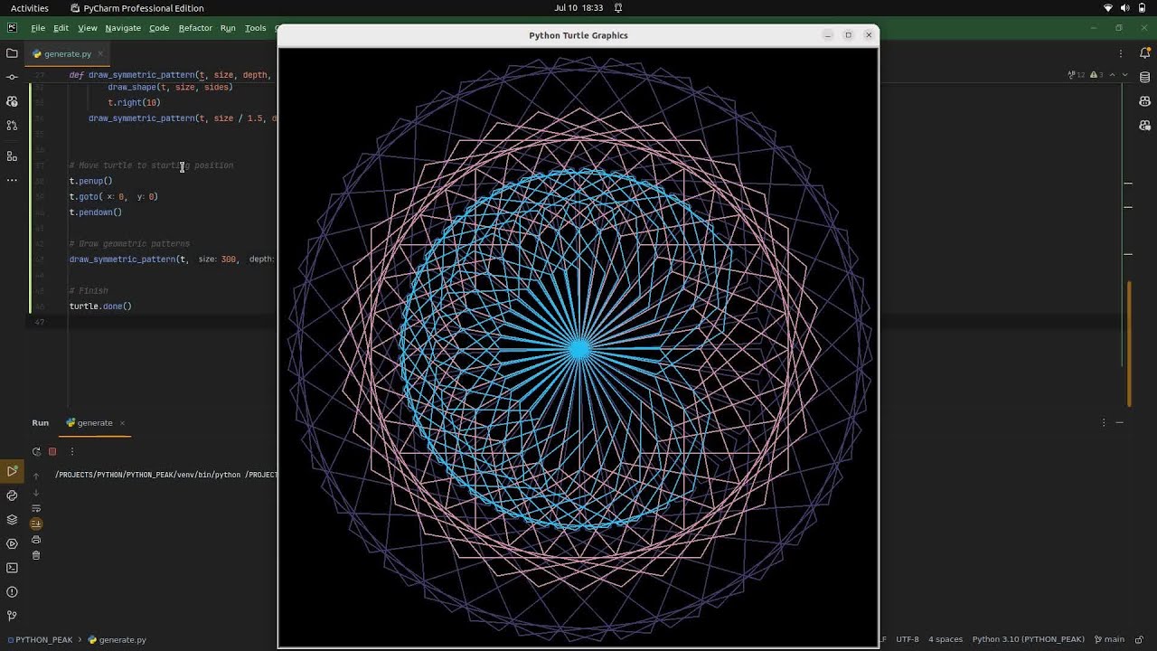Open Run panel options three-dot icon

(x=1103, y=422)
